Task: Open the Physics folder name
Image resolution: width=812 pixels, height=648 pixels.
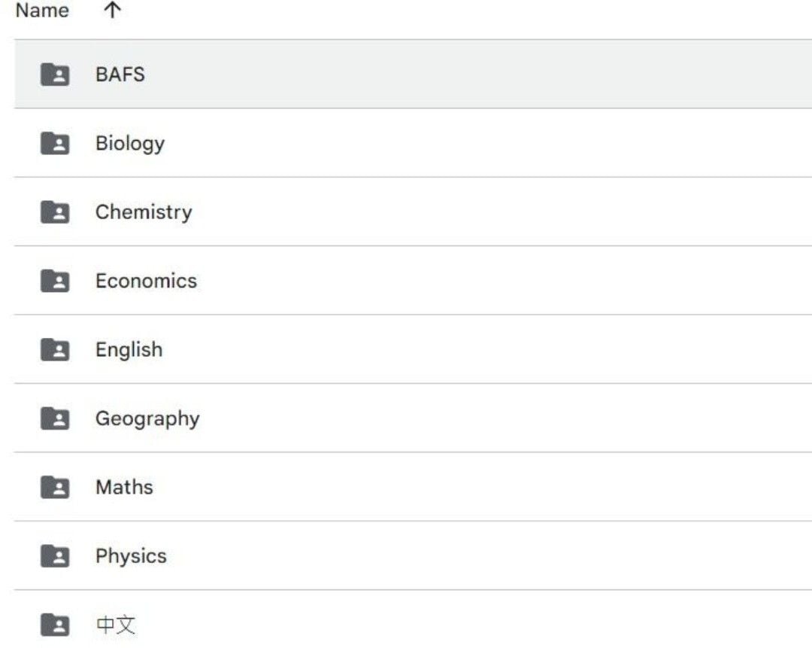Action: pyautogui.click(x=131, y=556)
